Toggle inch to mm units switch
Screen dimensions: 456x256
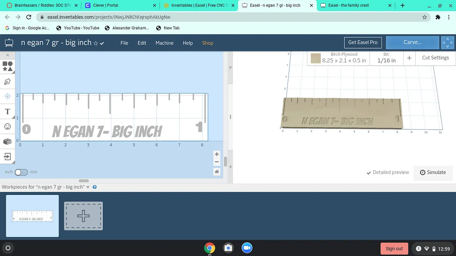click(x=21, y=172)
